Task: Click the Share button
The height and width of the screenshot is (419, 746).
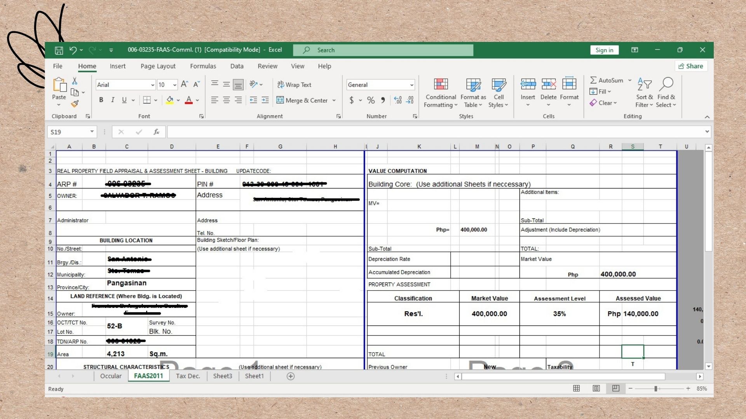Action: tap(691, 66)
